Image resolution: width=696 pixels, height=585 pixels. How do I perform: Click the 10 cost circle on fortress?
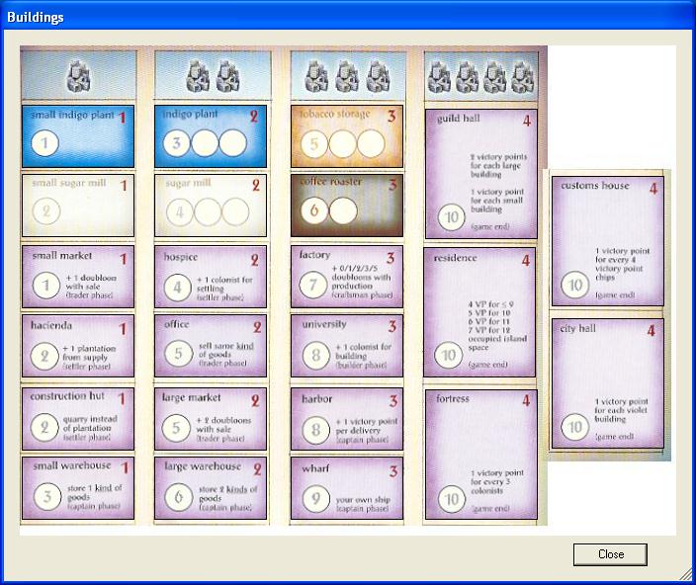click(452, 499)
